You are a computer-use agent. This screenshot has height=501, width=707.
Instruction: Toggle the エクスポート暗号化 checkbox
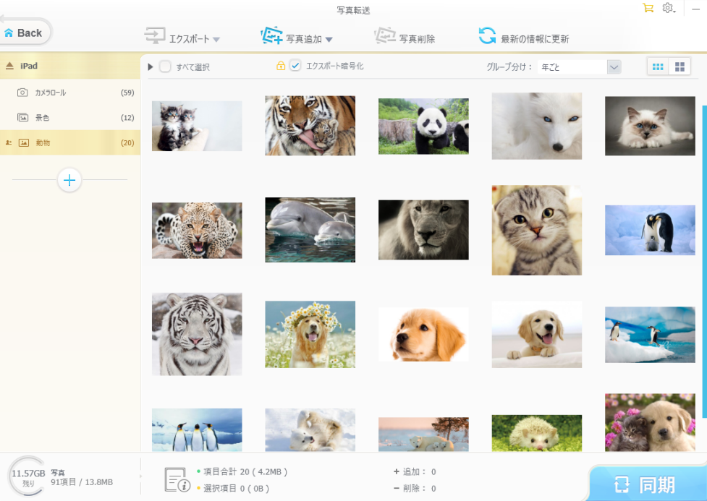(295, 66)
